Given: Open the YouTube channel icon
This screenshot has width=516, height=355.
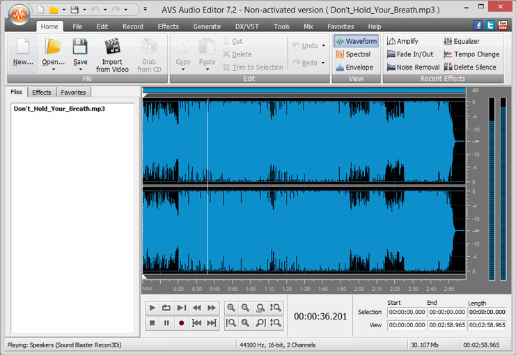Looking at the screenshot, I should [x=503, y=25].
